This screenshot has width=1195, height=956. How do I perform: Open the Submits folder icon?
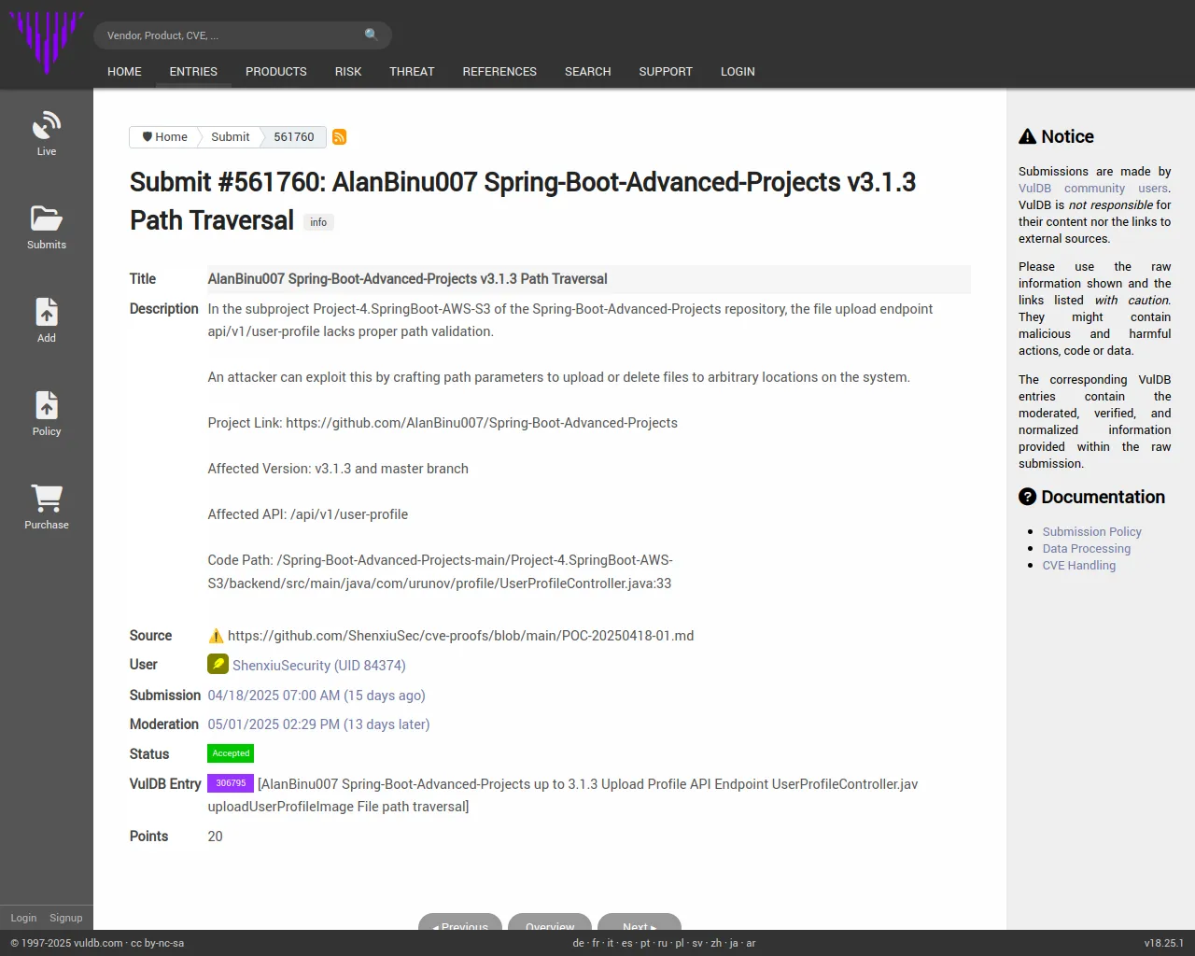(47, 218)
